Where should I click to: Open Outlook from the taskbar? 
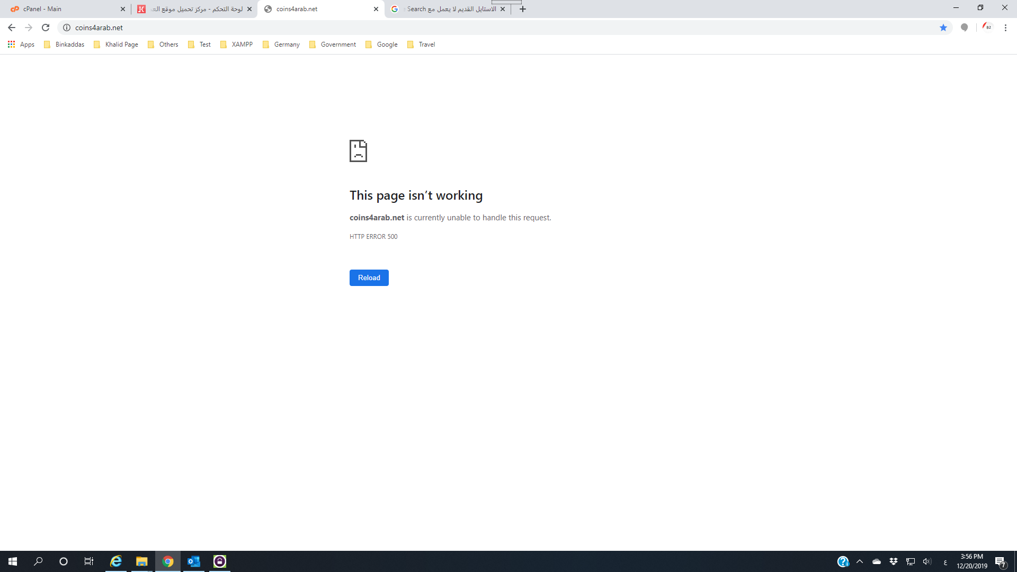coord(194,561)
